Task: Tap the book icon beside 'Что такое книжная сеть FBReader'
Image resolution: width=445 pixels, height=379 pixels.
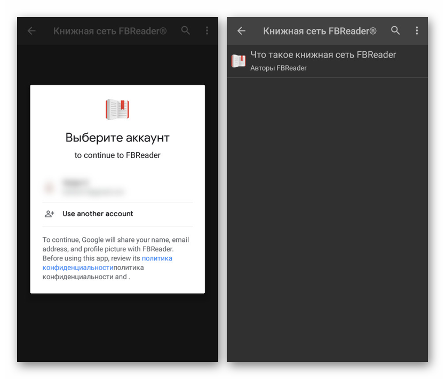Action: [x=239, y=61]
